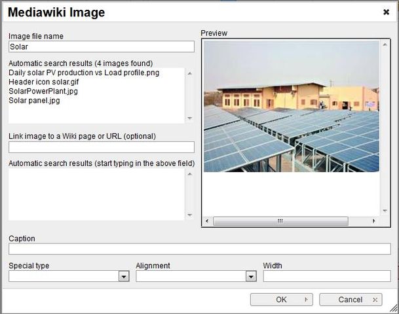
Task: Choose SolarPowerPlant.jpg in search results
Action: point(43,92)
